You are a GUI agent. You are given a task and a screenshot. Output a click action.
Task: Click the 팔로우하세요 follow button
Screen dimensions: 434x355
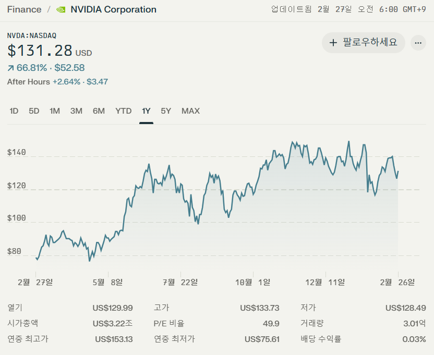coord(364,43)
